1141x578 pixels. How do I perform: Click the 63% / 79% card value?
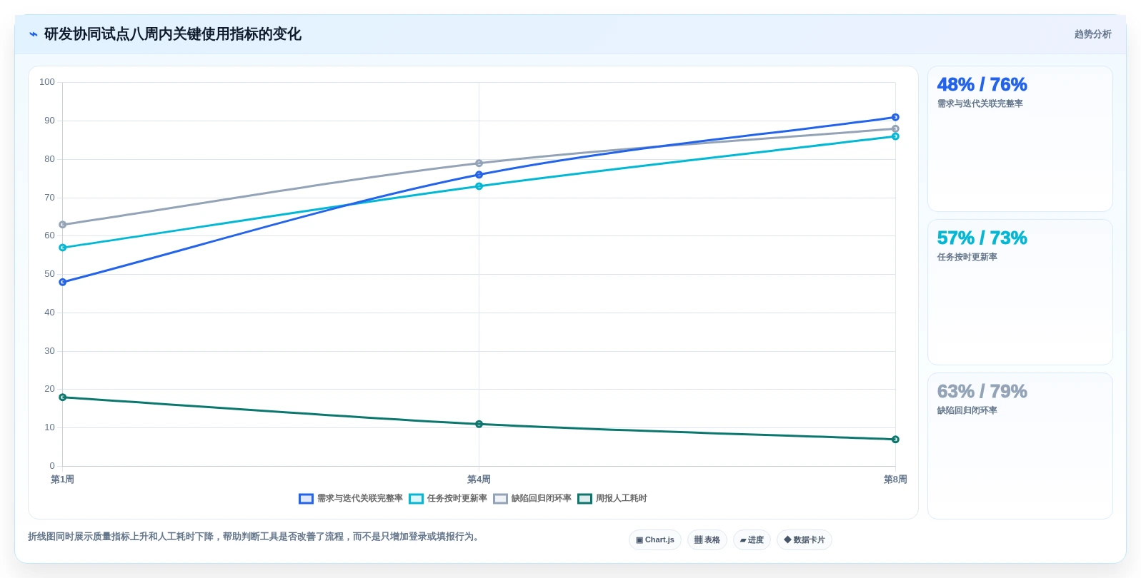coord(982,392)
